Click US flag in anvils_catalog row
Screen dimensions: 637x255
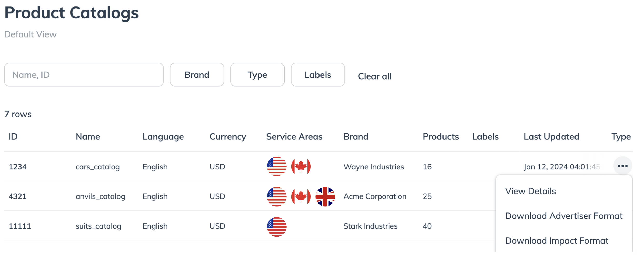coord(276,196)
